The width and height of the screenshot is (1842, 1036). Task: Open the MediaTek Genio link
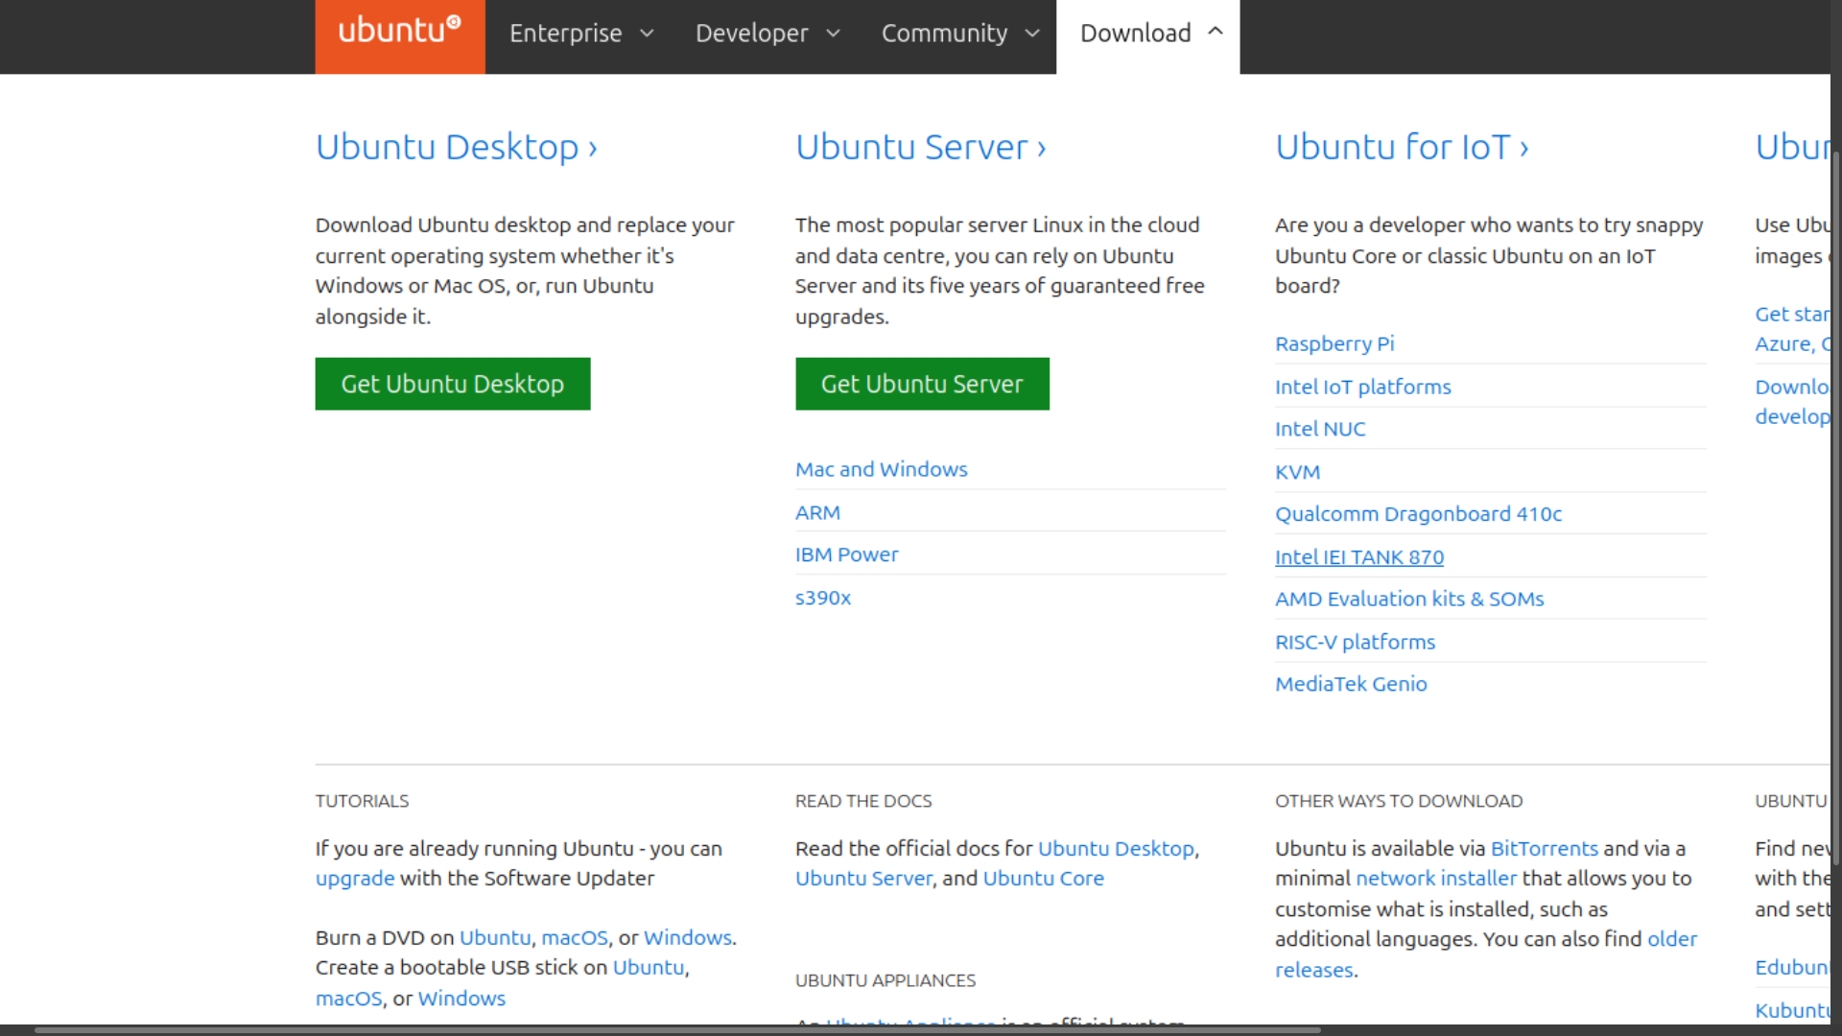pos(1351,684)
